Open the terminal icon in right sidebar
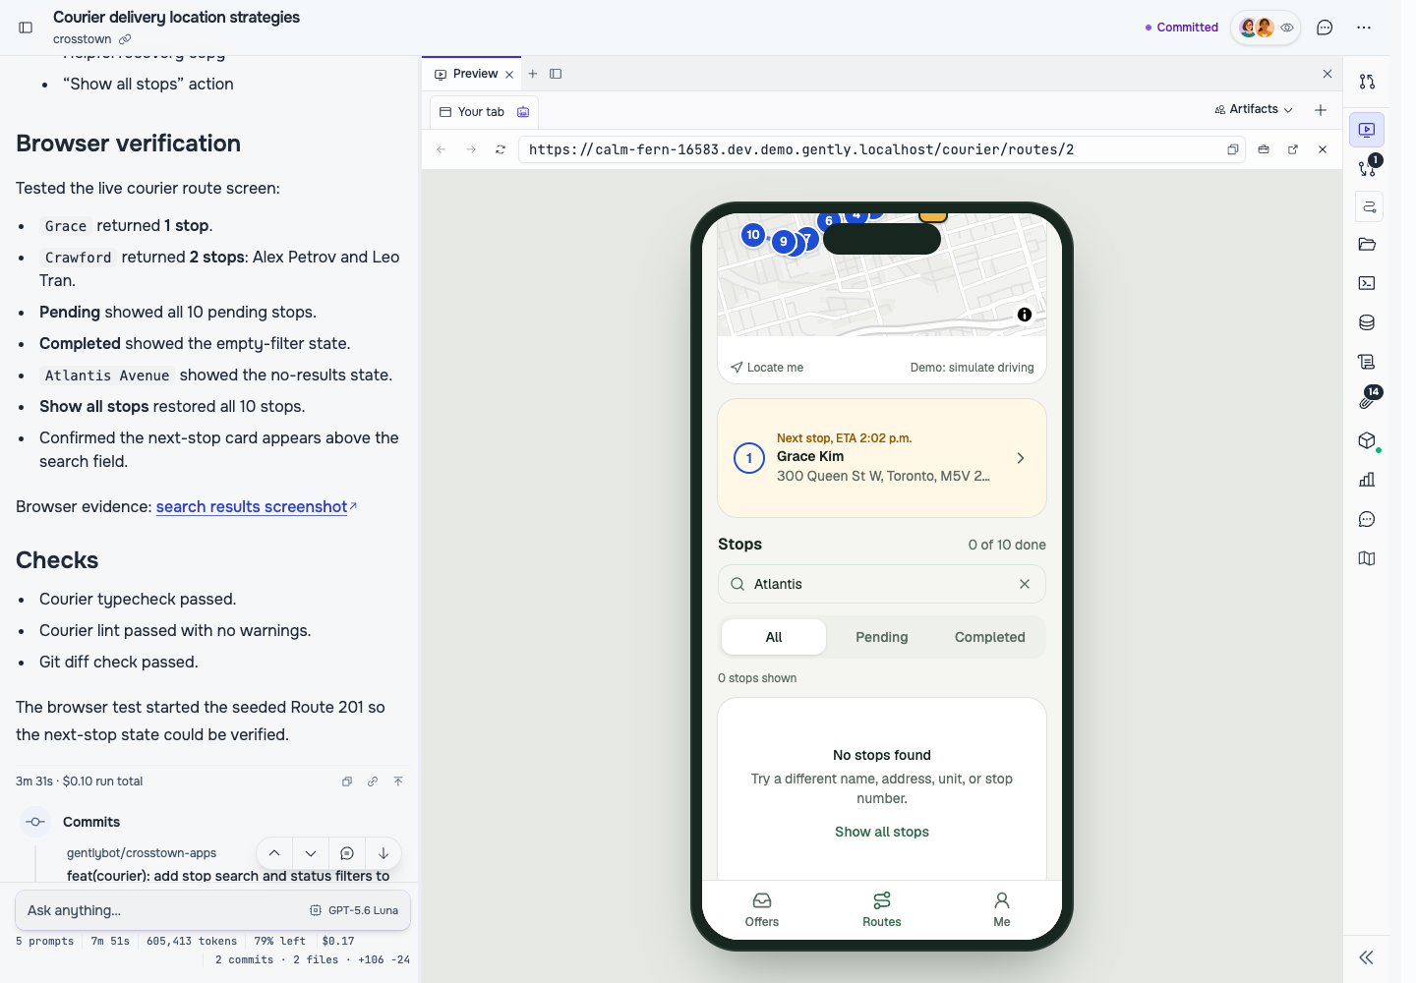The image size is (1416, 983). (x=1367, y=283)
